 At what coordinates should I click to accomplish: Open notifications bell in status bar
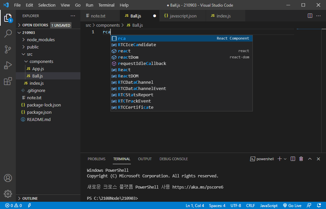[x=319, y=205]
